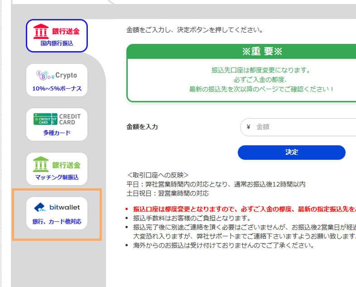356x287 pixels.
Task: Click the ※重要※ green notice header
Action: (262, 52)
